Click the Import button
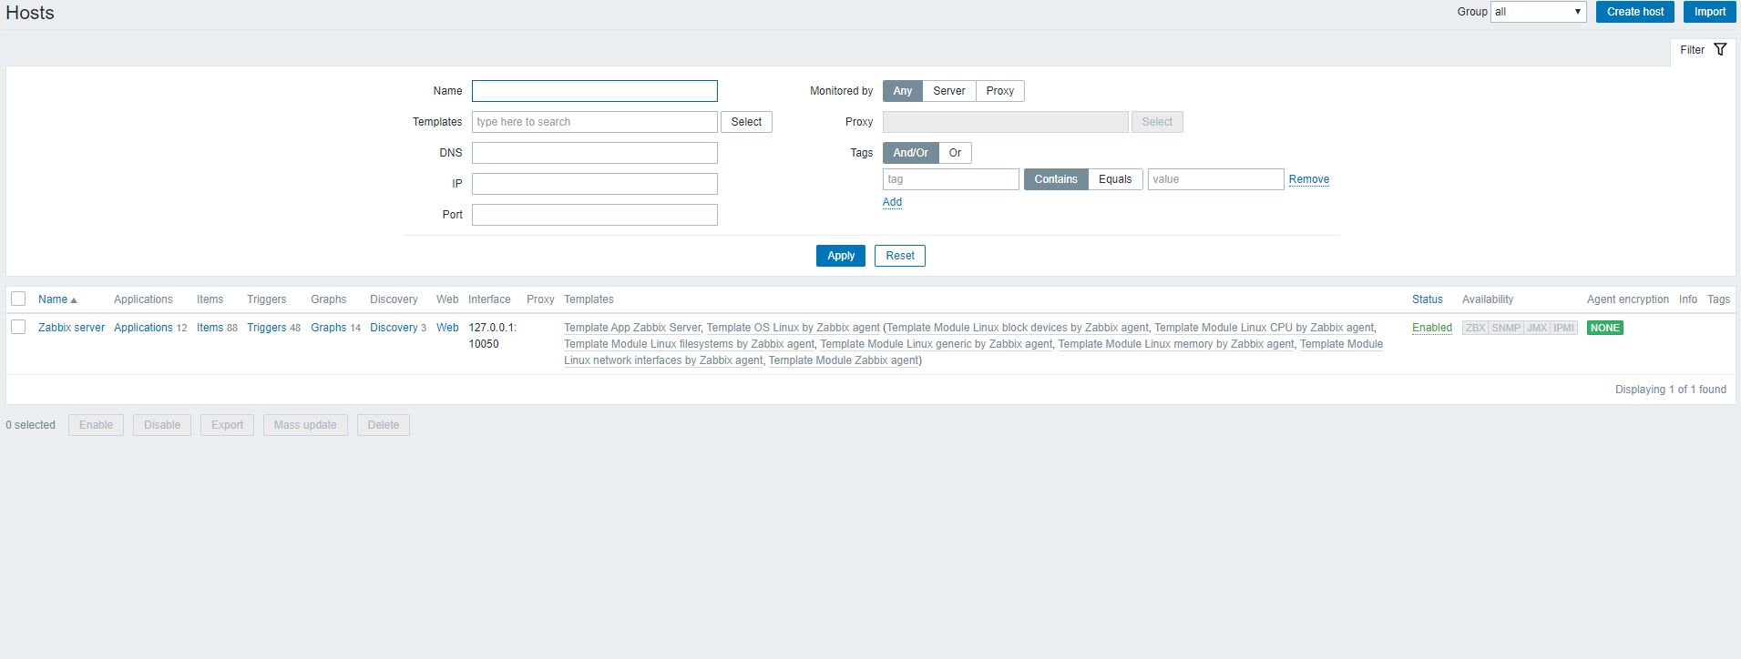This screenshot has height=659, width=1741. point(1710,12)
